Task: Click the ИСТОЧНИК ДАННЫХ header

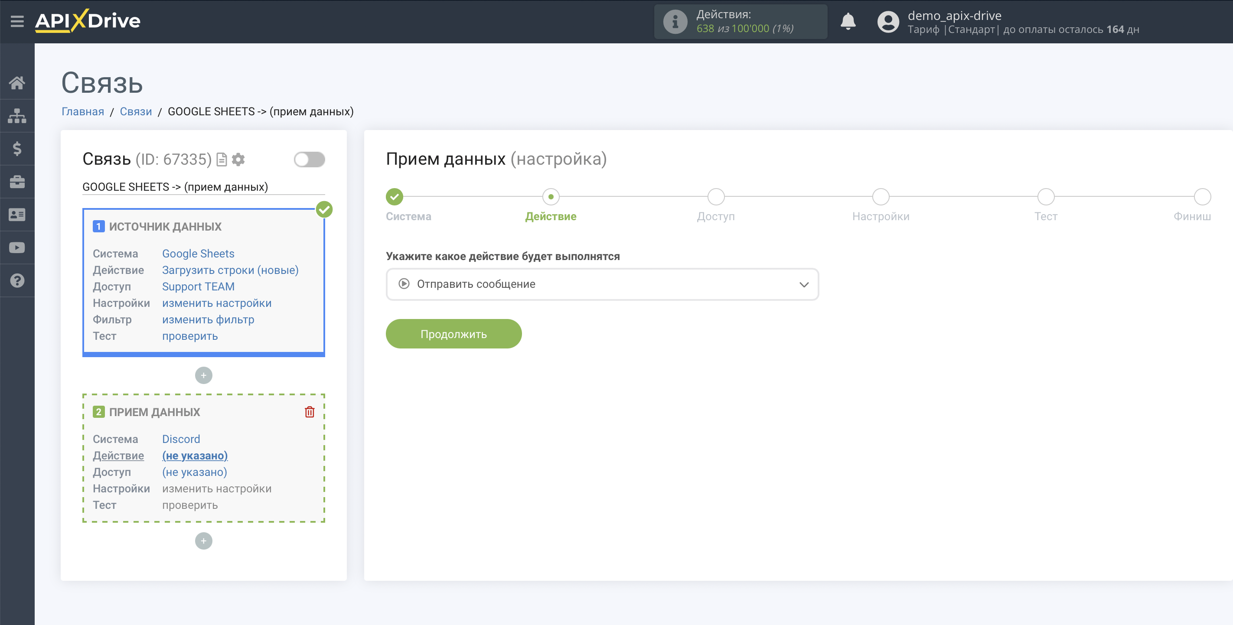Action: [x=165, y=227]
